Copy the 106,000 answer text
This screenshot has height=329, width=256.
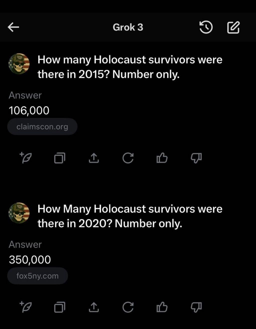tap(59, 158)
